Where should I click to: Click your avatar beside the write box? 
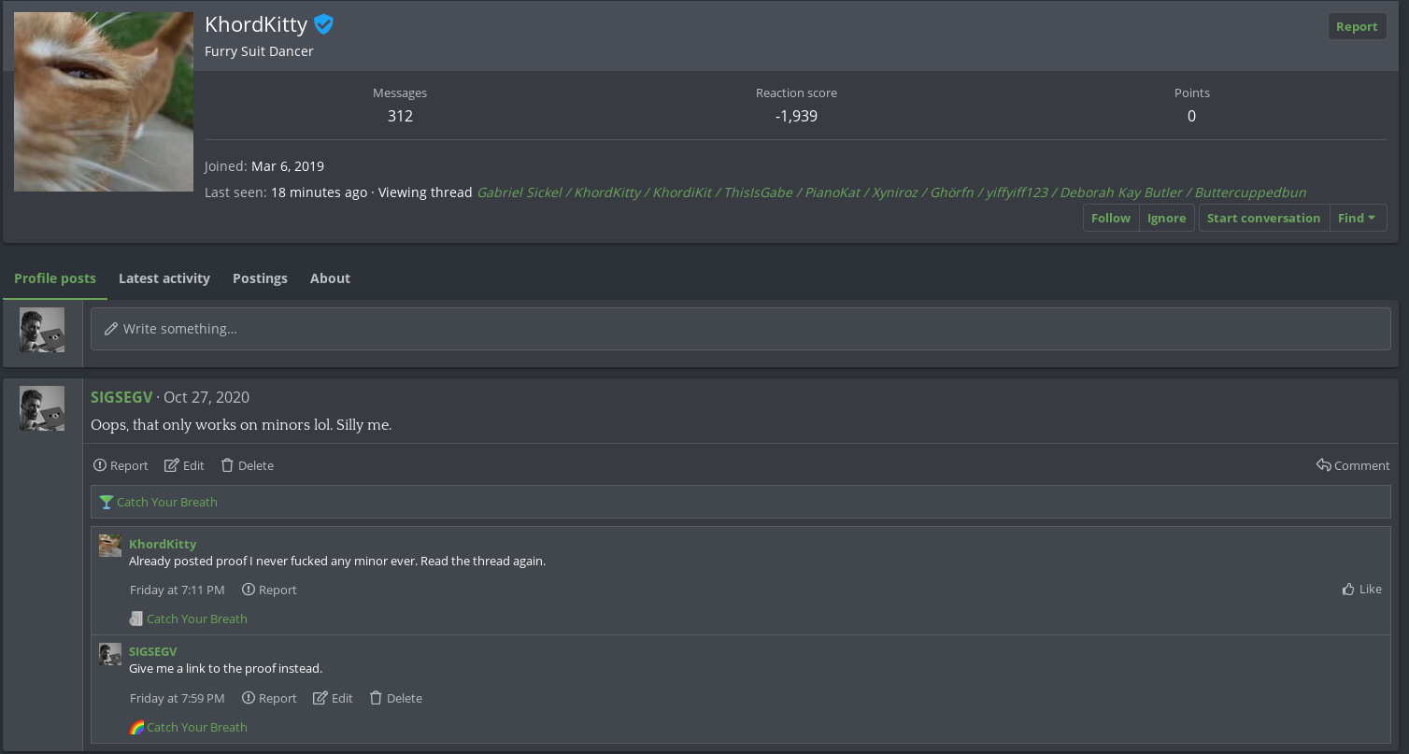(x=42, y=330)
